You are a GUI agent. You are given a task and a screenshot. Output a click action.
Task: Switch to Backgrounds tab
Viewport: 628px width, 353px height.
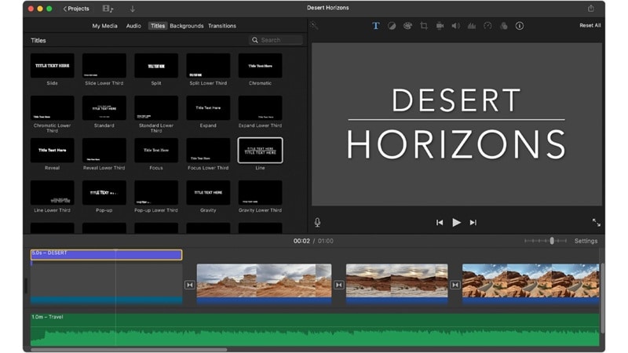pyautogui.click(x=187, y=26)
